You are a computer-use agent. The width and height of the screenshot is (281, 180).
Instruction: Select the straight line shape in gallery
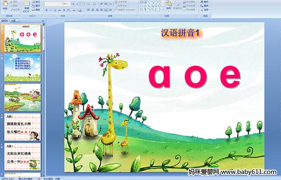[x=149, y=2]
